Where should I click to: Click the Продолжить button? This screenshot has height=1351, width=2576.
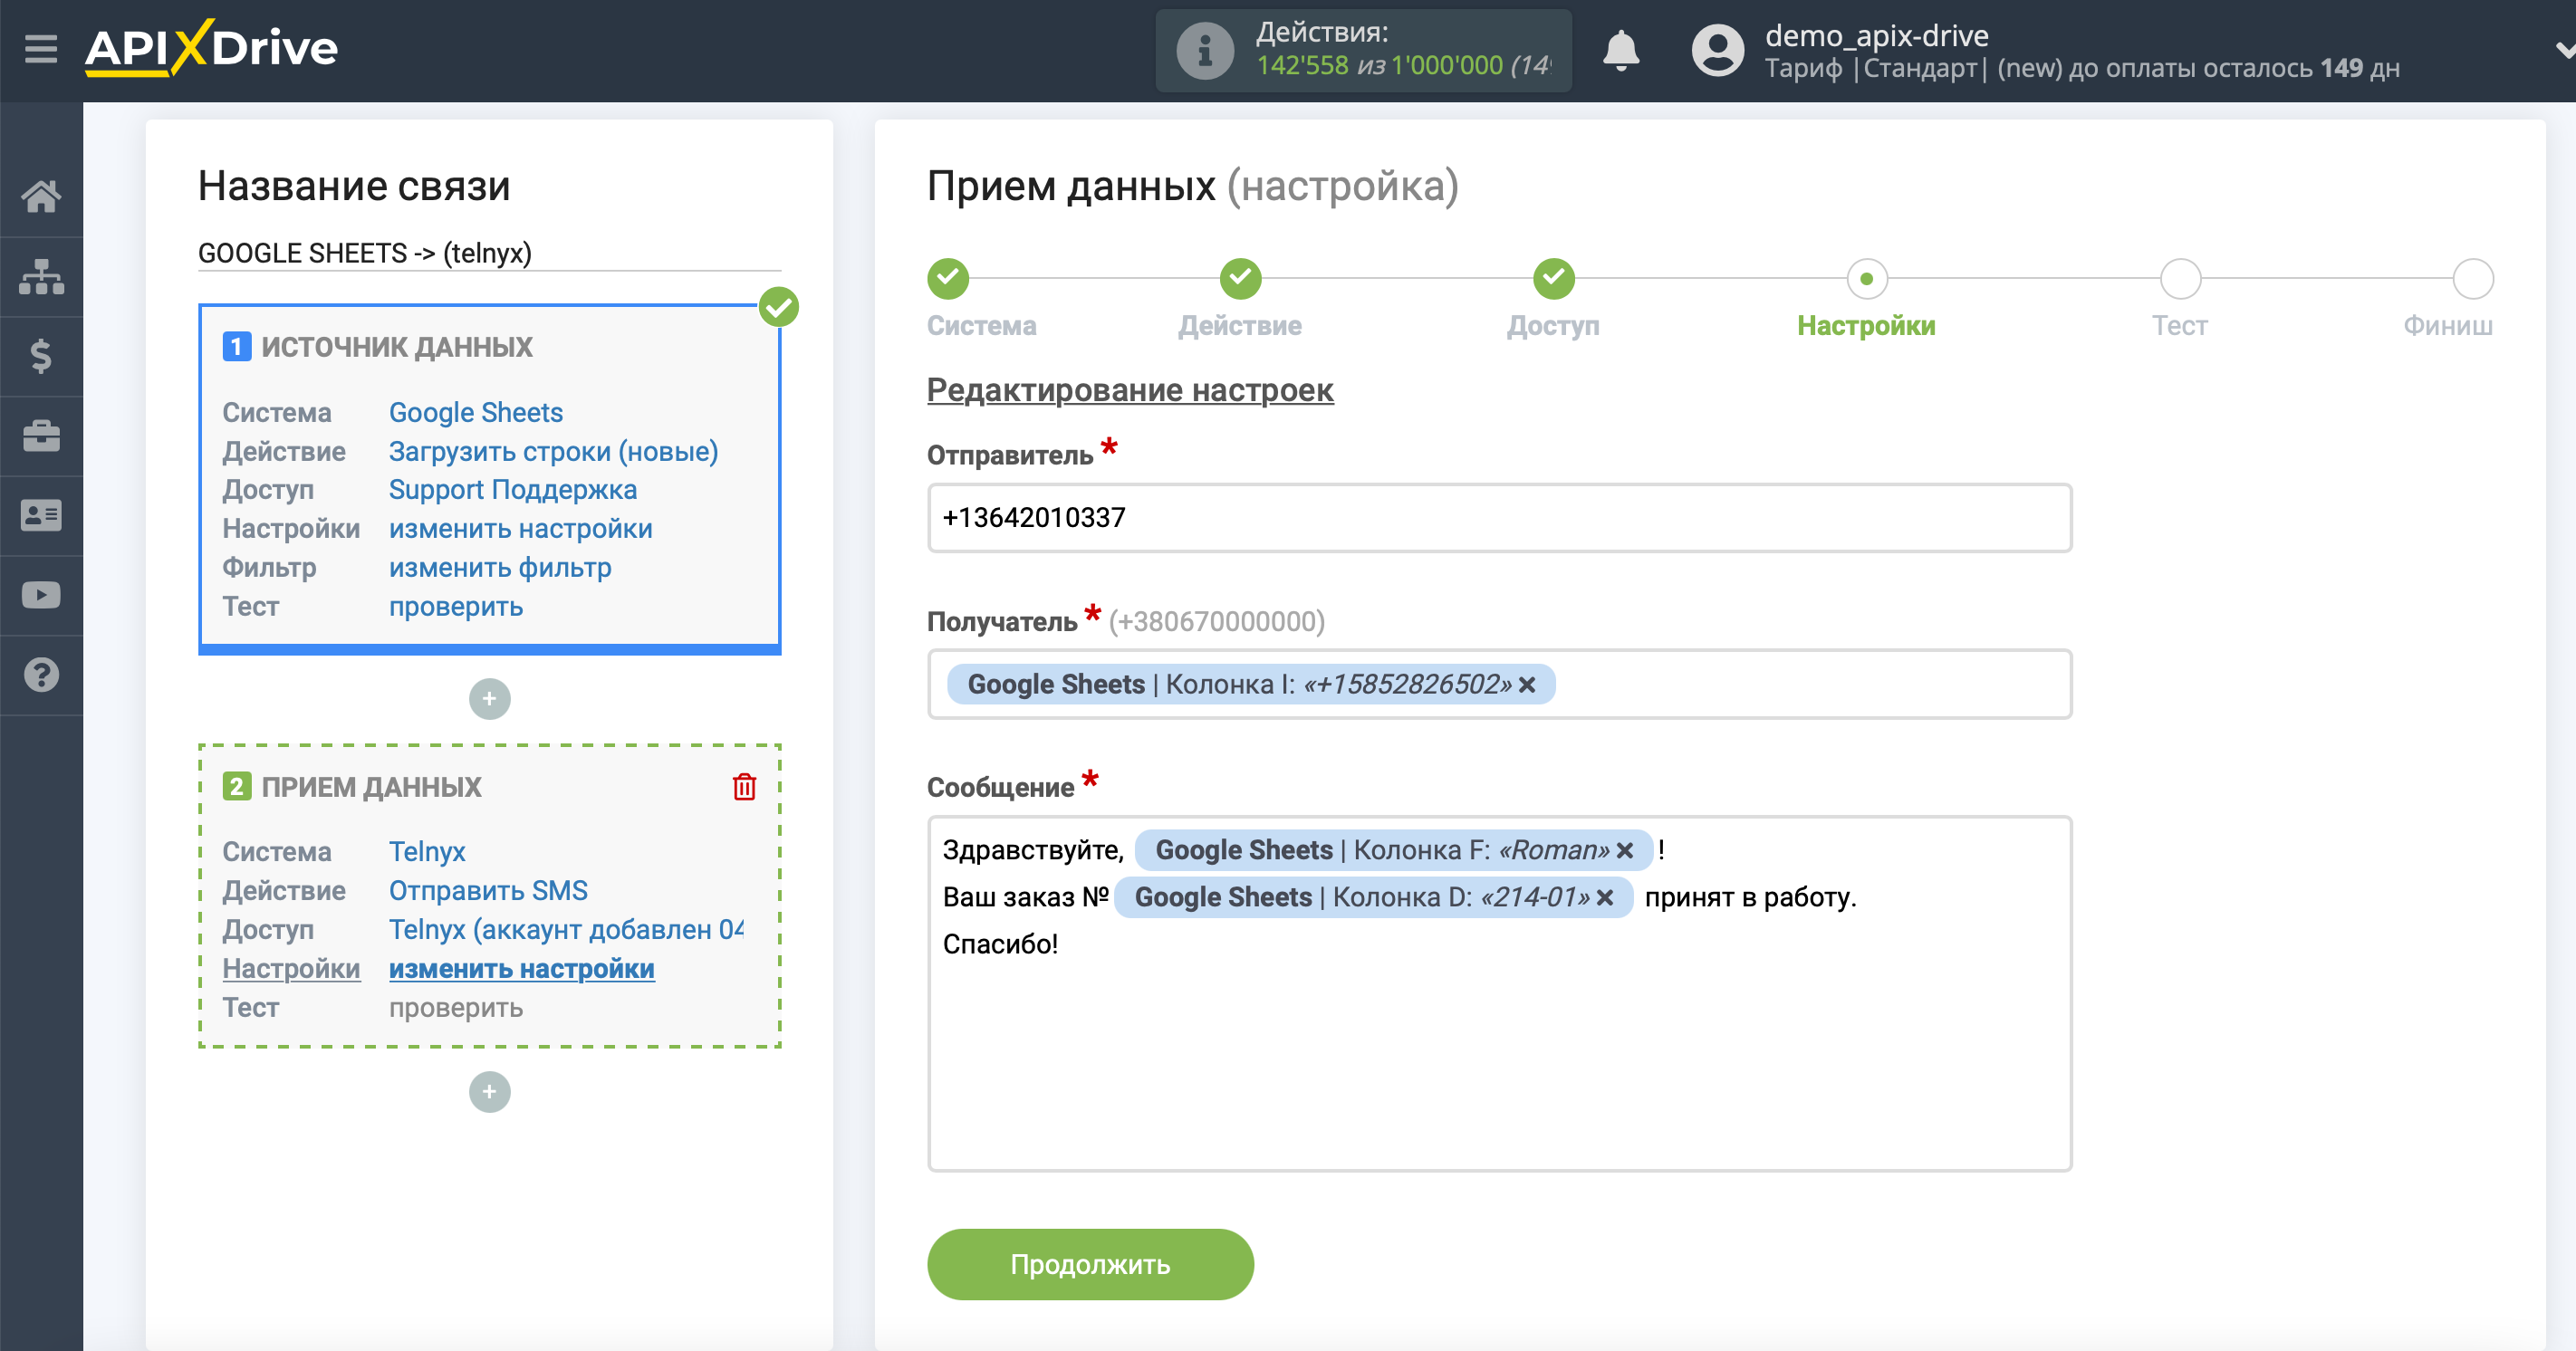pyautogui.click(x=1090, y=1265)
